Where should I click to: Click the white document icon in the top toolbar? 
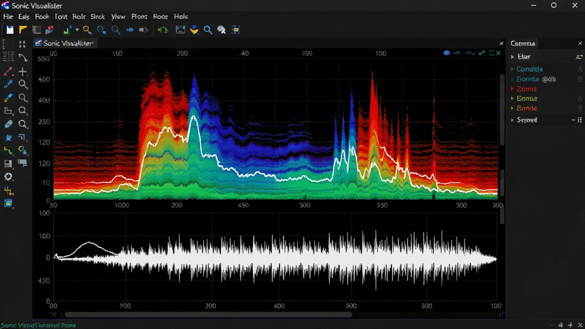10,30
